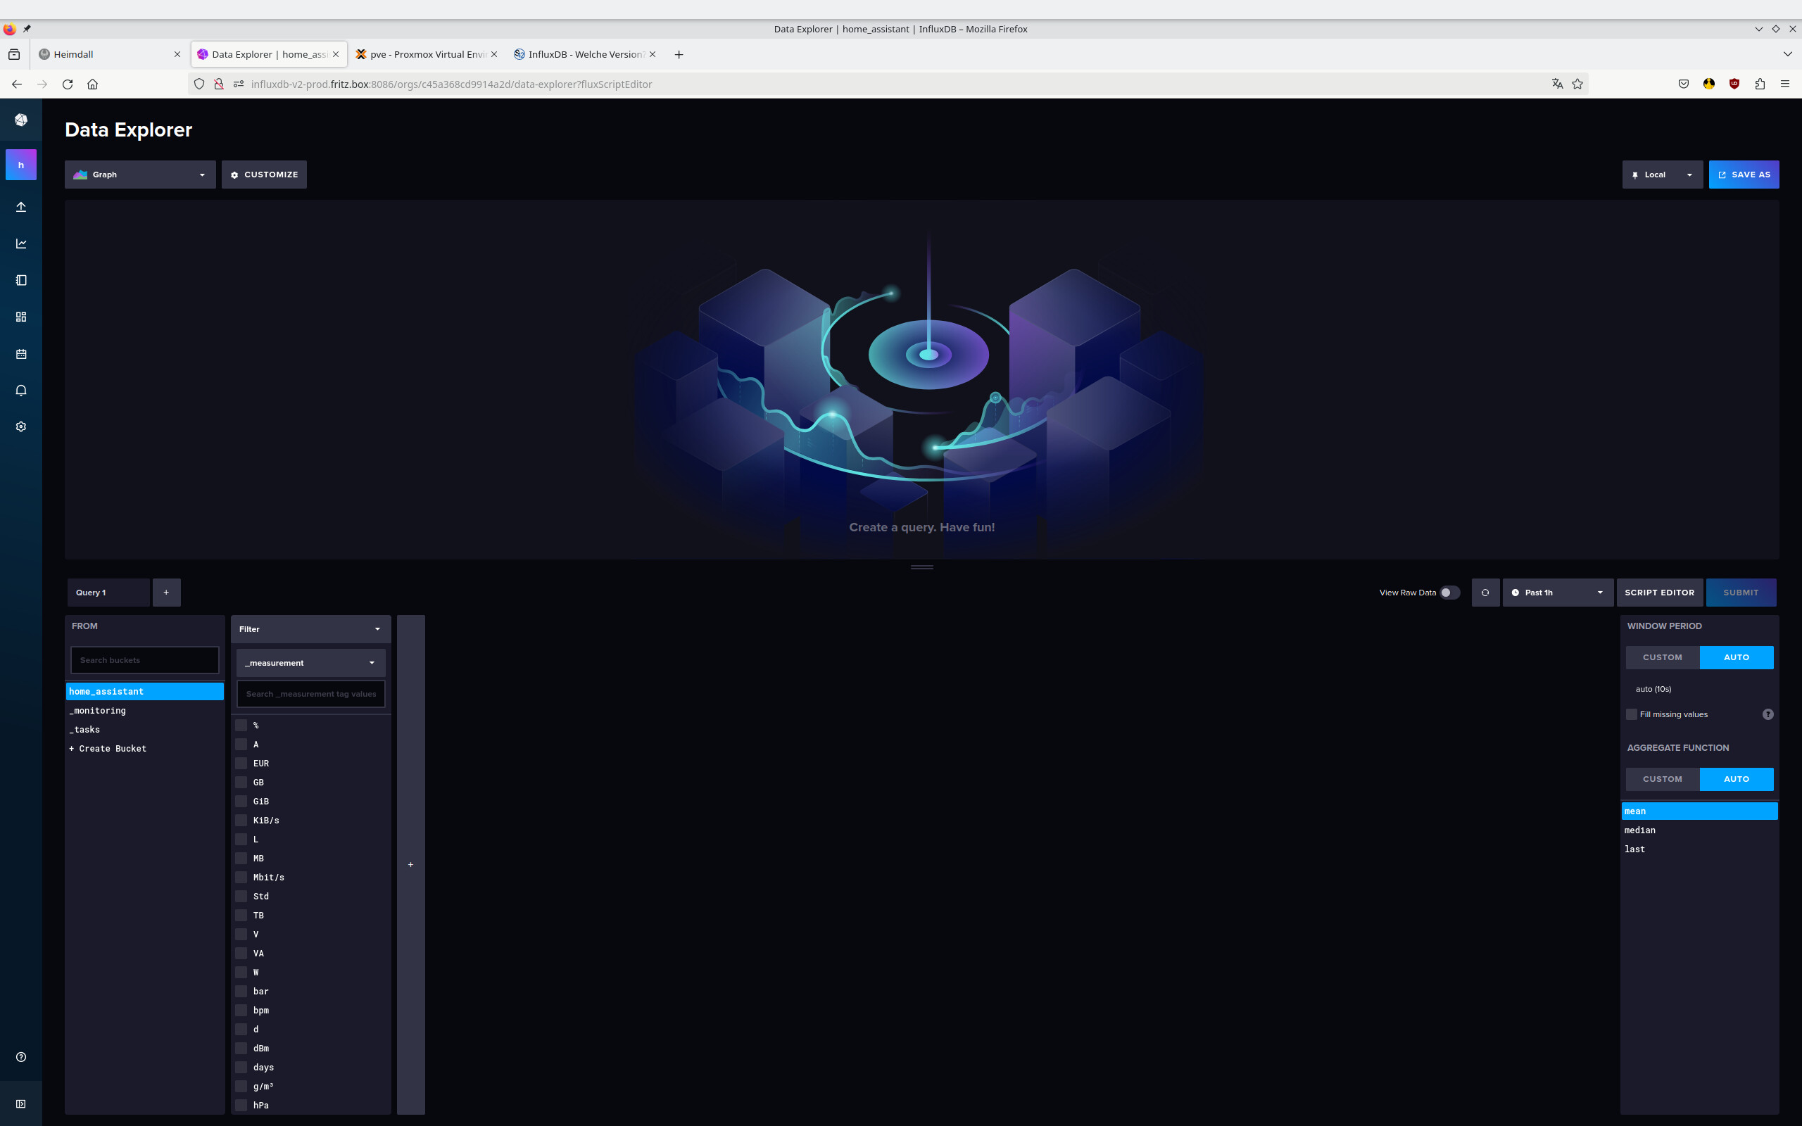Check the 'bpm' measurement checkbox
This screenshot has width=1802, height=1126.
coord(241,1010)
